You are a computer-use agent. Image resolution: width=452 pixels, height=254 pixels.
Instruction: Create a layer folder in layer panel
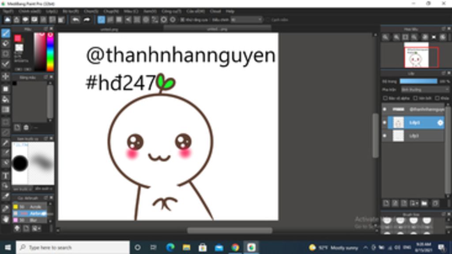point(424,203)
